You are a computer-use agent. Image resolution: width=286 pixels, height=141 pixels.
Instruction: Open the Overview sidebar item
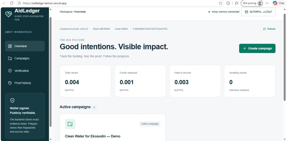[x=25, y=46]
